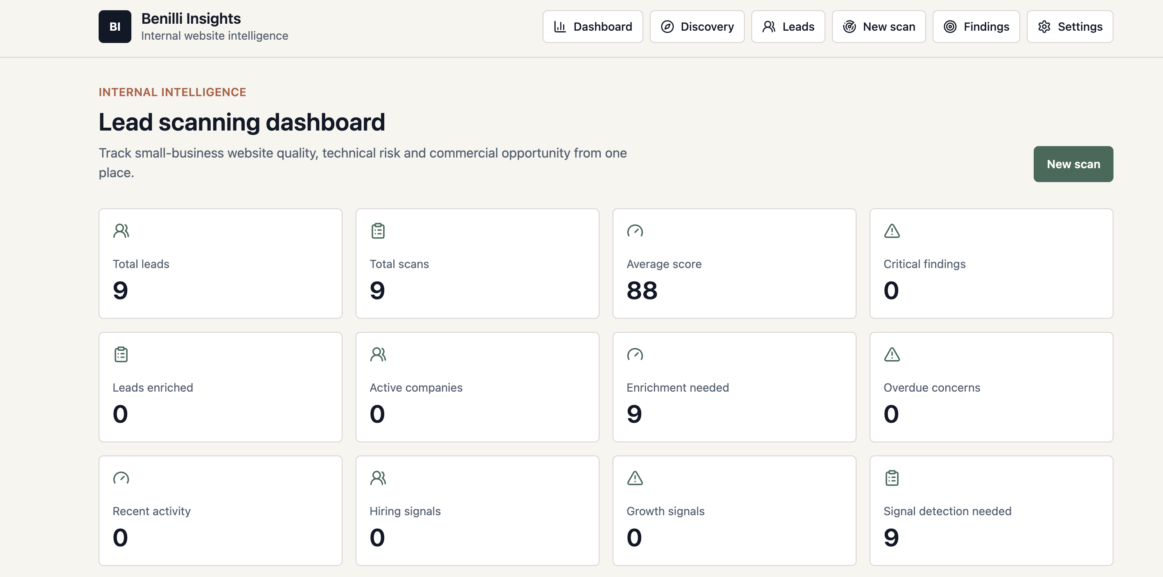Click the warning icon on Growth signals card
The width and height of the screenshot is (1163, 577).
(x=635, y=478)
